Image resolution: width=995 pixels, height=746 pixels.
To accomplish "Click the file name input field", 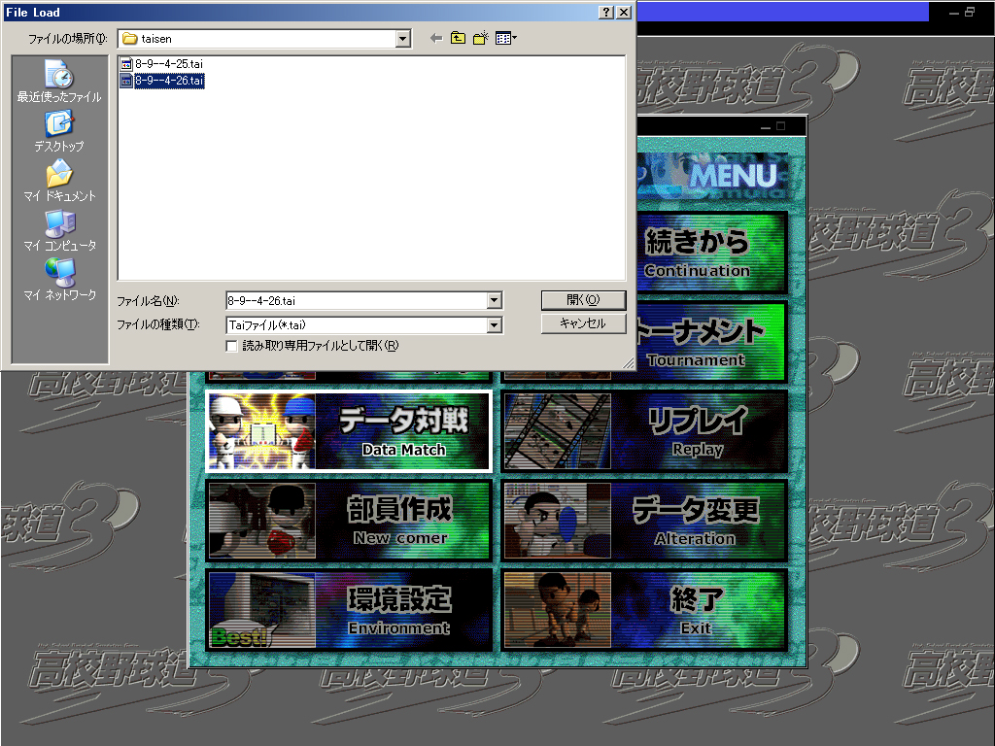I will tap(357, 301).
